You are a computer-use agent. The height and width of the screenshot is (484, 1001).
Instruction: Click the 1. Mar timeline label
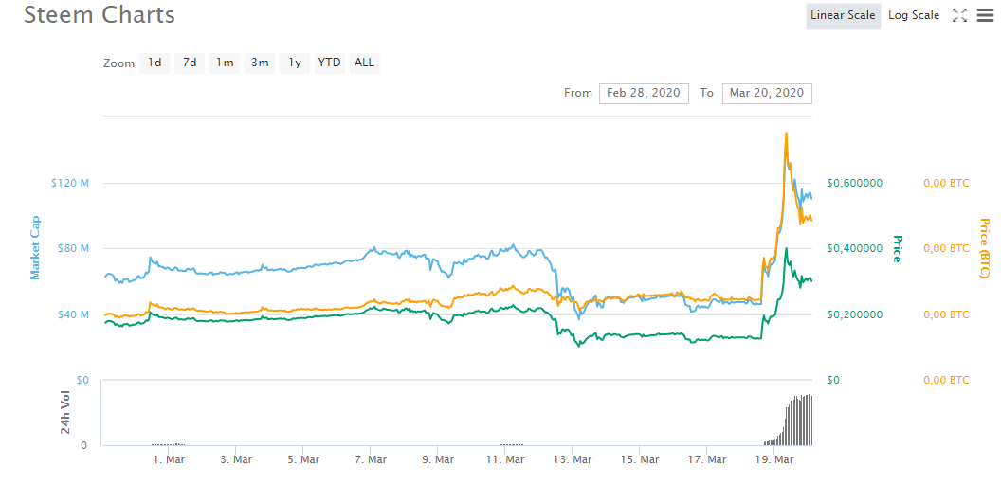[169, 459]
